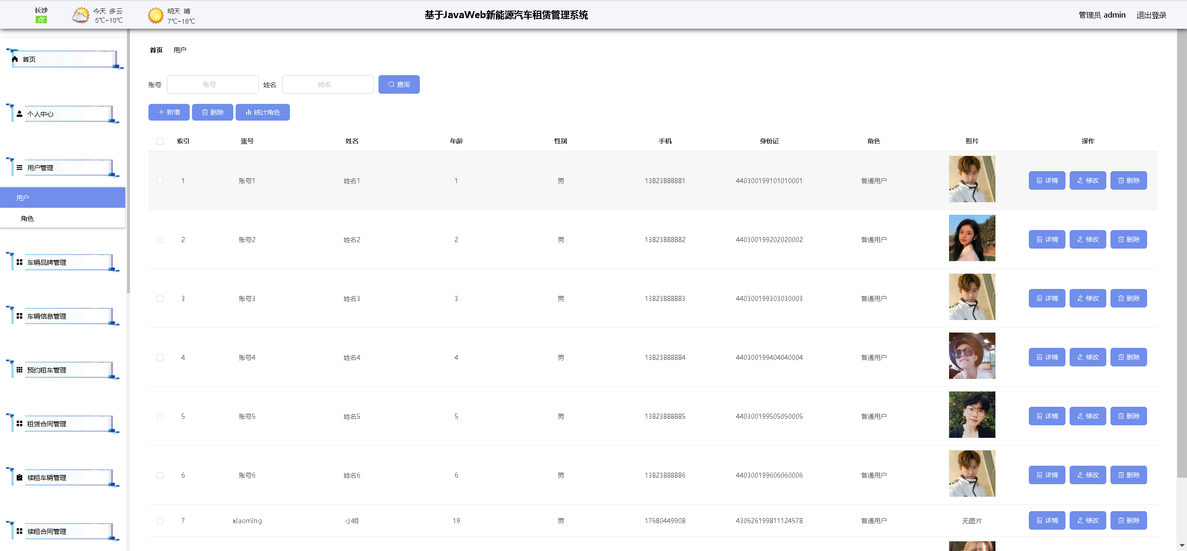The width and height of the screenshot is (1187, 551).
Task: Click the green air quality badge under 长沙
Action: (x=41, y=19)
